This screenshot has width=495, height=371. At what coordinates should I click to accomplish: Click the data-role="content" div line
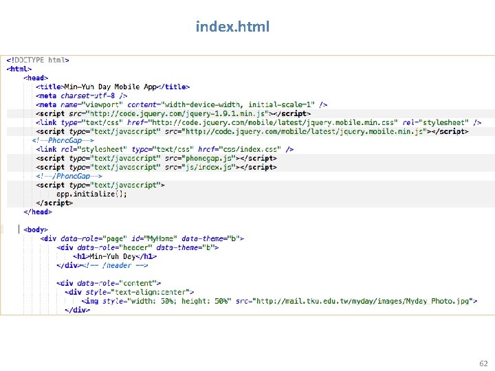pyautogui.click(x=109, y=283)
